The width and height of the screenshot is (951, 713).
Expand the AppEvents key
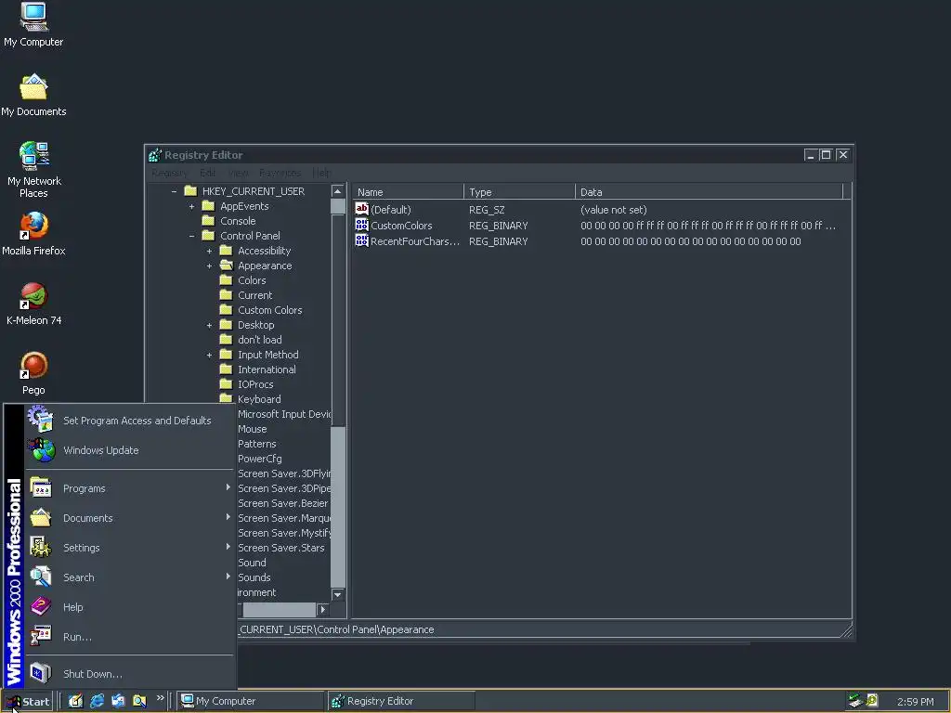191,206
